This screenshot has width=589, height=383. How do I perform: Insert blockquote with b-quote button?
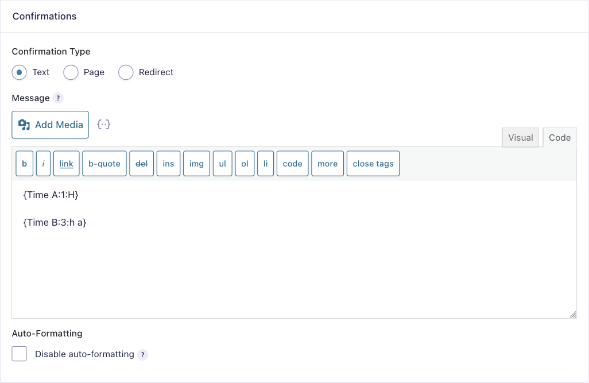point(104,164)
